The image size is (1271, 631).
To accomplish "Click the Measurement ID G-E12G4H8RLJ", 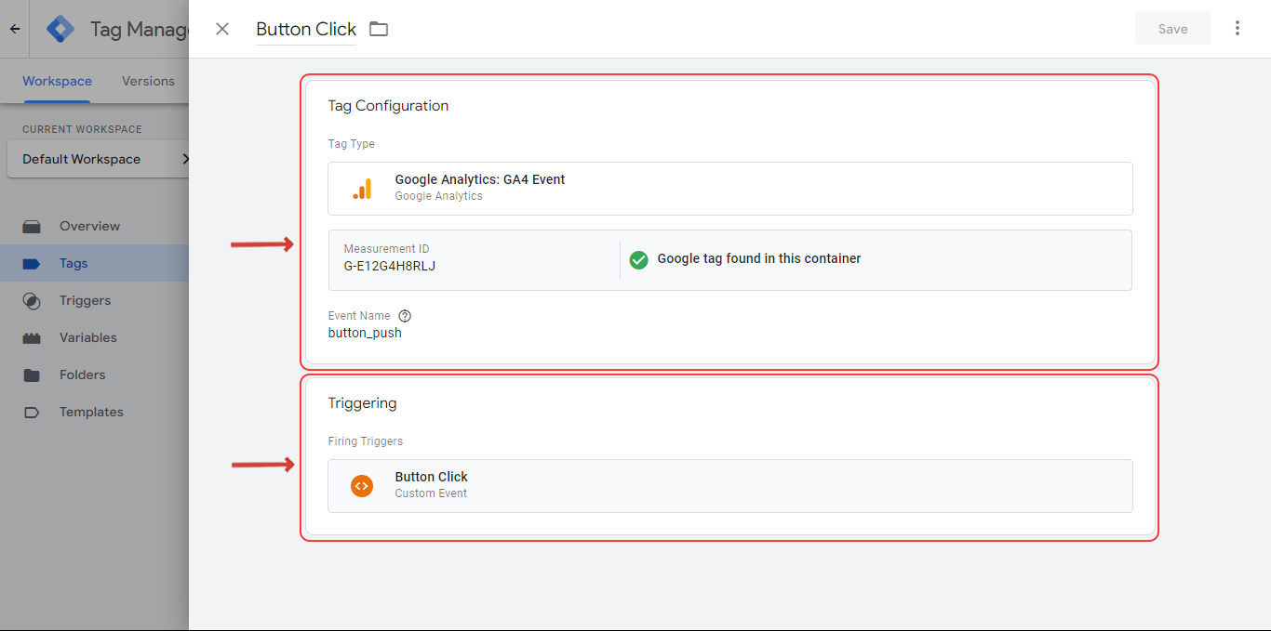I will (390, 266).
